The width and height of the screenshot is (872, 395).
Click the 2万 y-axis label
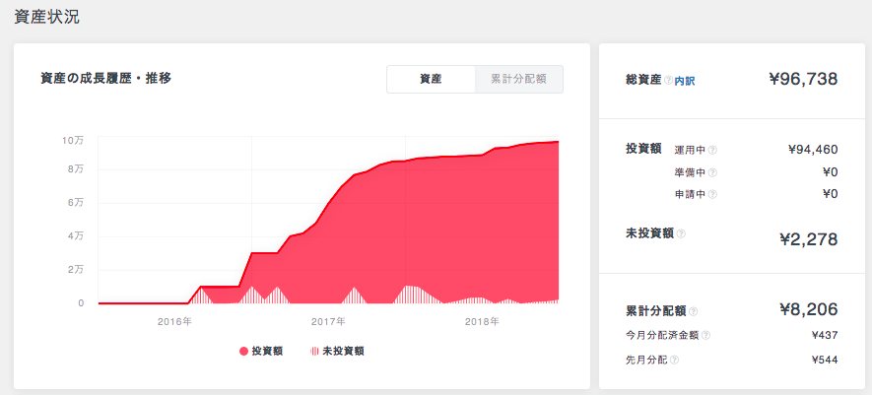coord(76,269)
